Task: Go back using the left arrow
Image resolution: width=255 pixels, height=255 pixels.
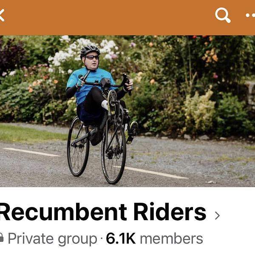Action: tap(2, 15)
